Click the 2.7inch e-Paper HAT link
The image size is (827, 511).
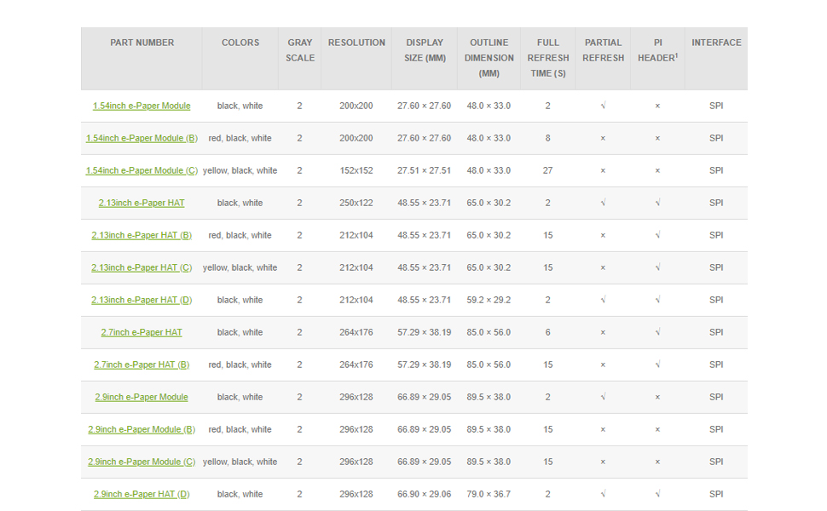click(x=142, y=332)
